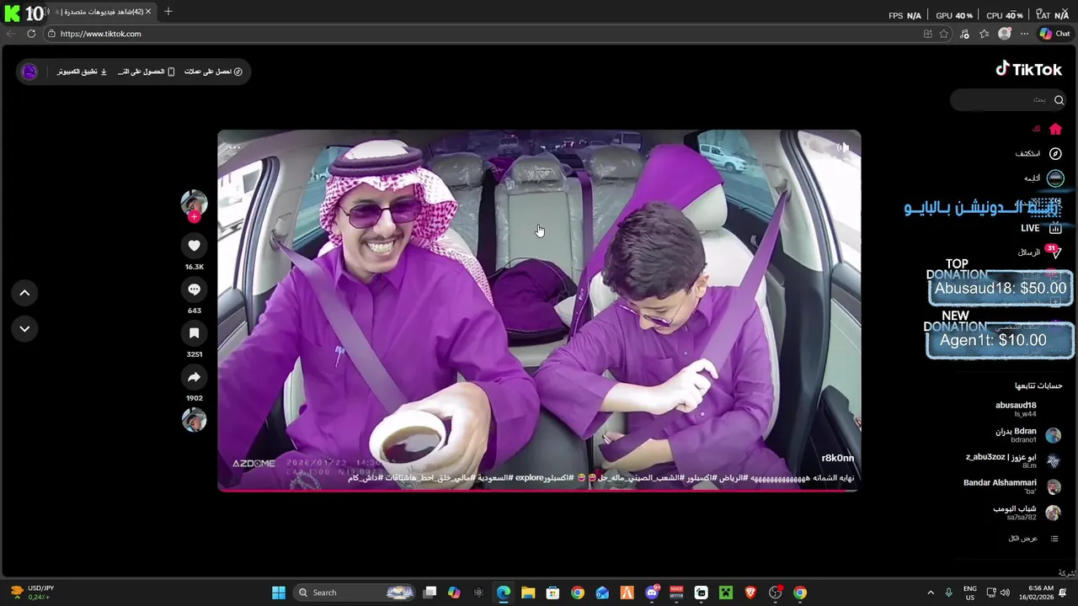1078x606 pixels.
Task: Click the Windows taskbar Search box
Action: coord(354,593)
